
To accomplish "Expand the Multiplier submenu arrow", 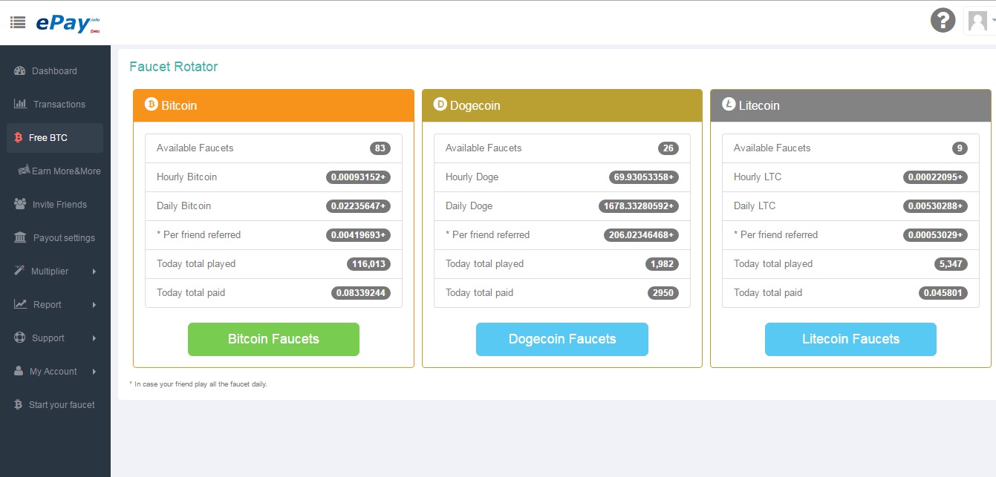I will pos(94,272).
